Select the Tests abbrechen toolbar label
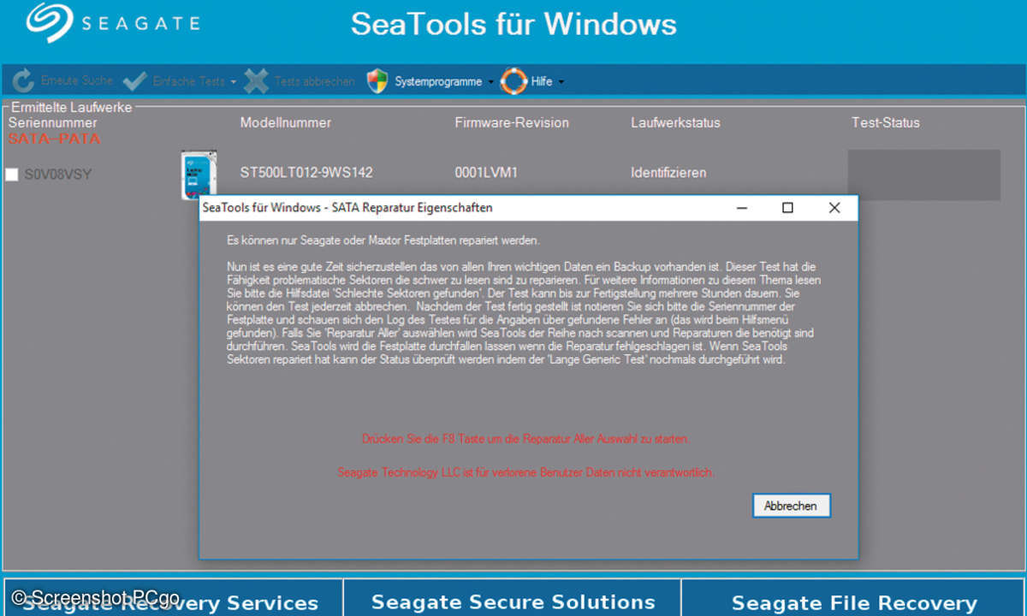The width and height of the screenshot is (1027, 616). 314,81
